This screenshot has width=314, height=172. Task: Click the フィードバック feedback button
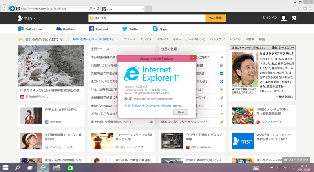click(296, 160)
